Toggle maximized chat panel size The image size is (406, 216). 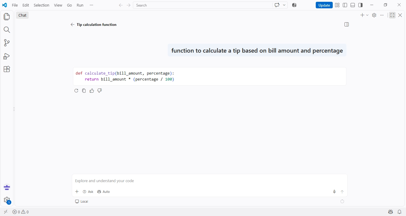[392, 15]
